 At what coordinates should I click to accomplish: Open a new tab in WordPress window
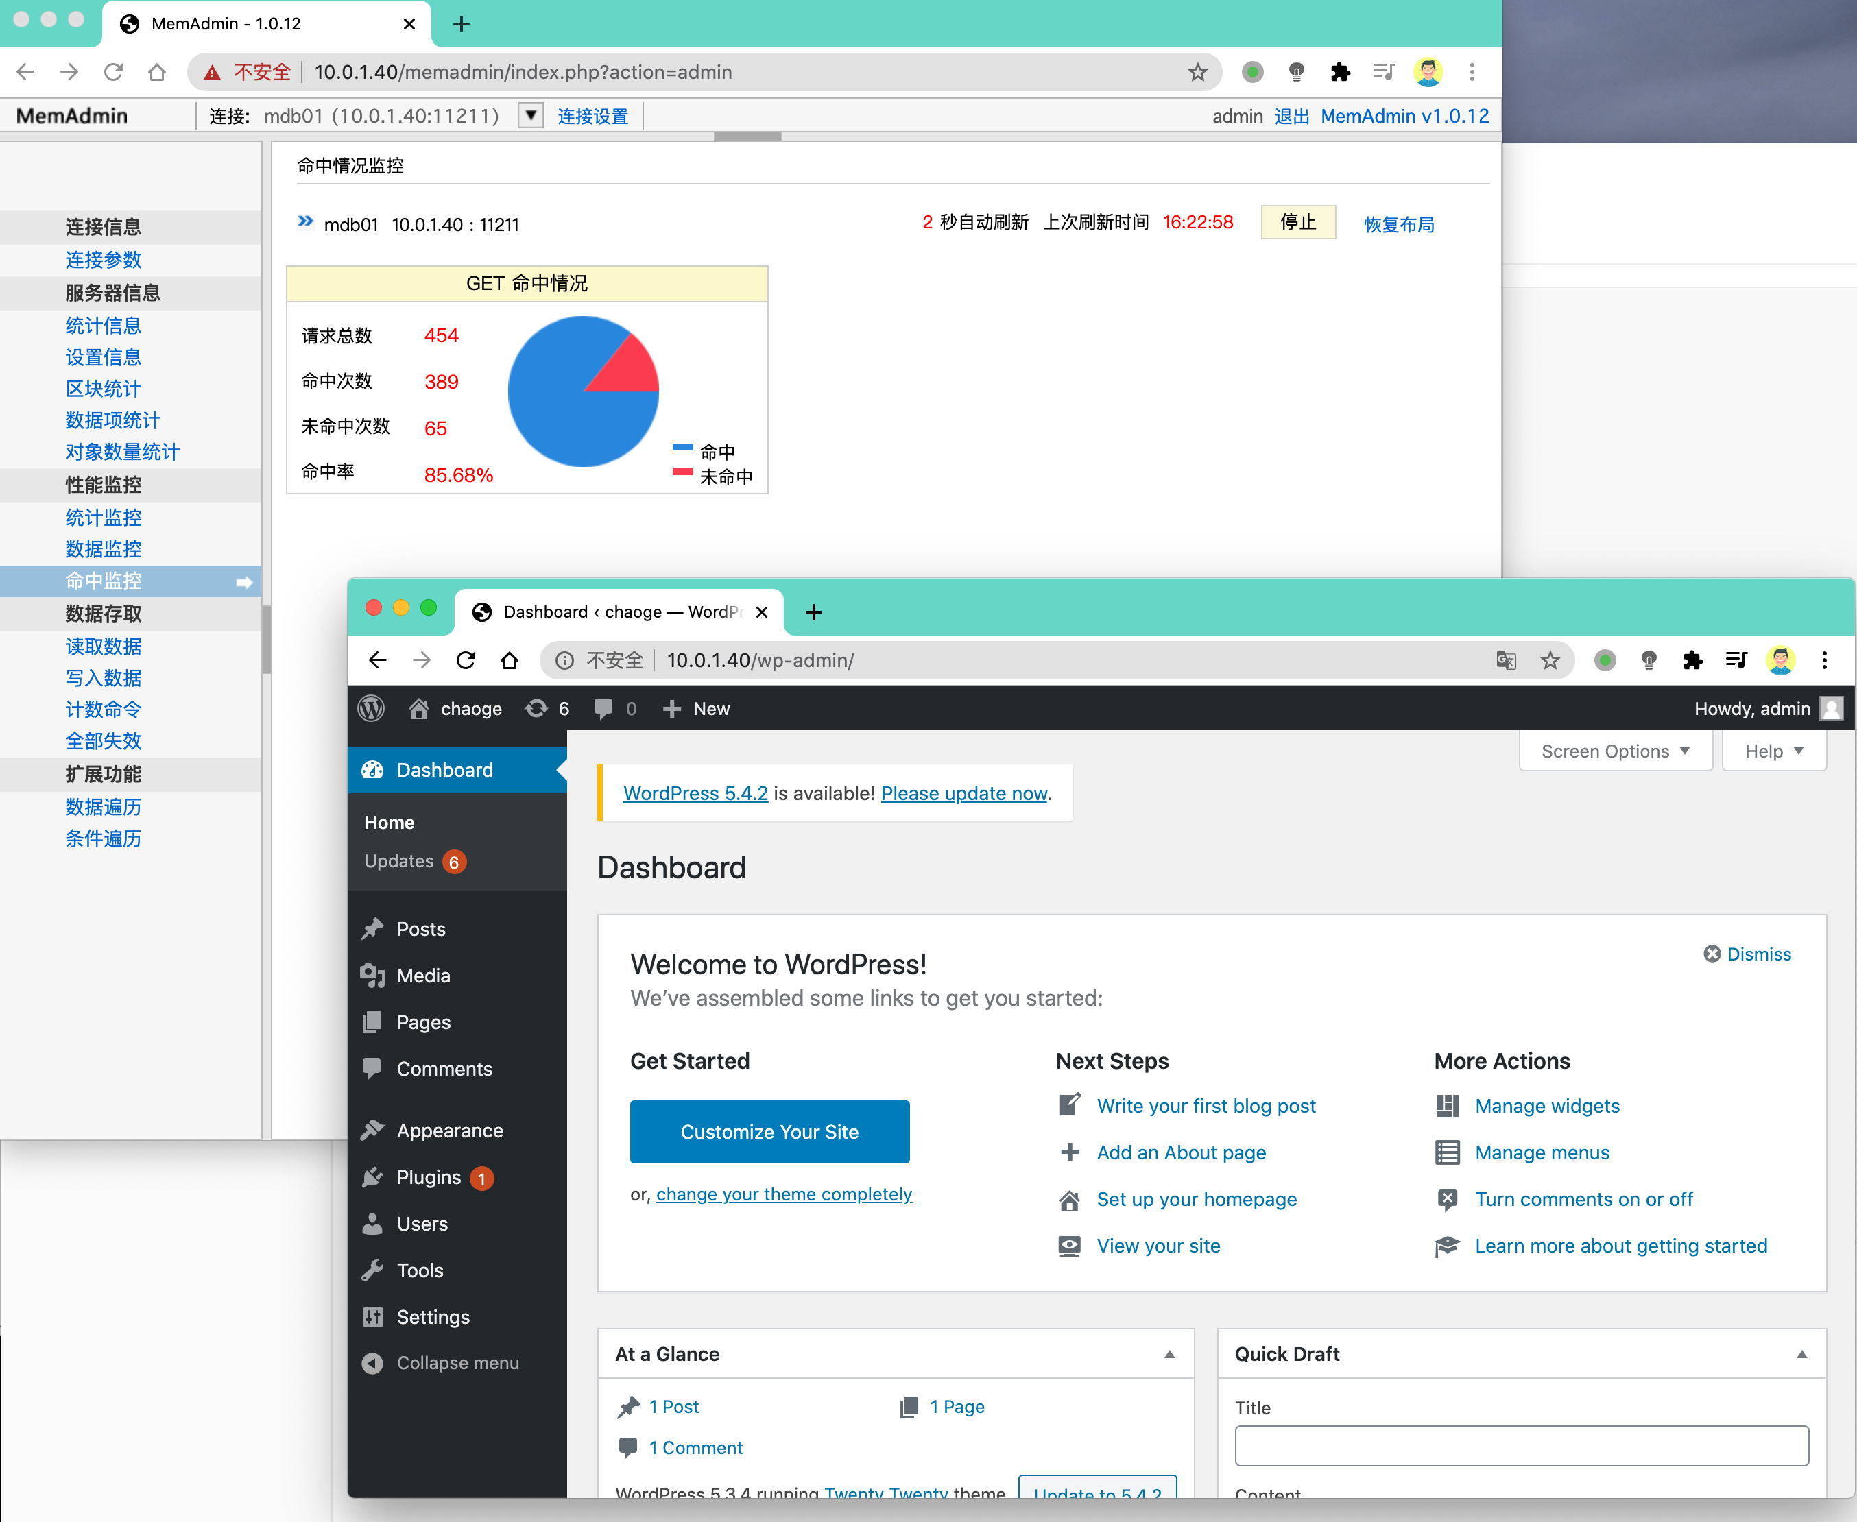pyautogui.click(x=814, y=612)
